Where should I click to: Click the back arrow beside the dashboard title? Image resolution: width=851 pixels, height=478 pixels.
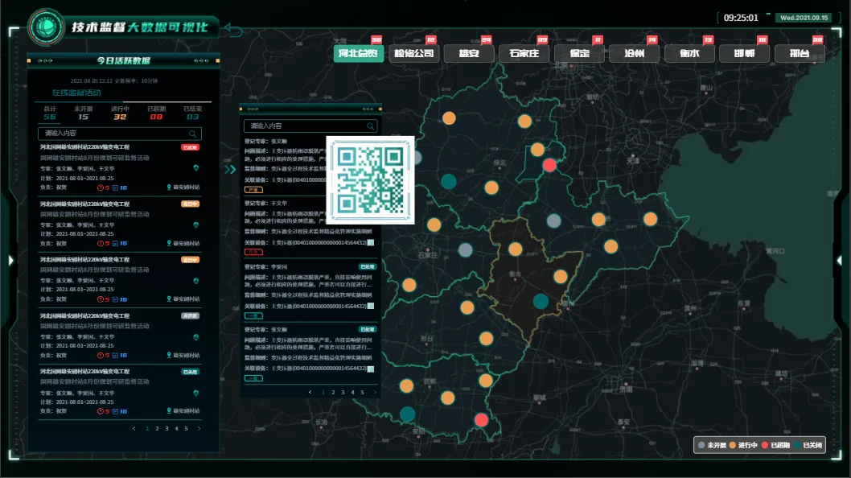pos(233,30)
